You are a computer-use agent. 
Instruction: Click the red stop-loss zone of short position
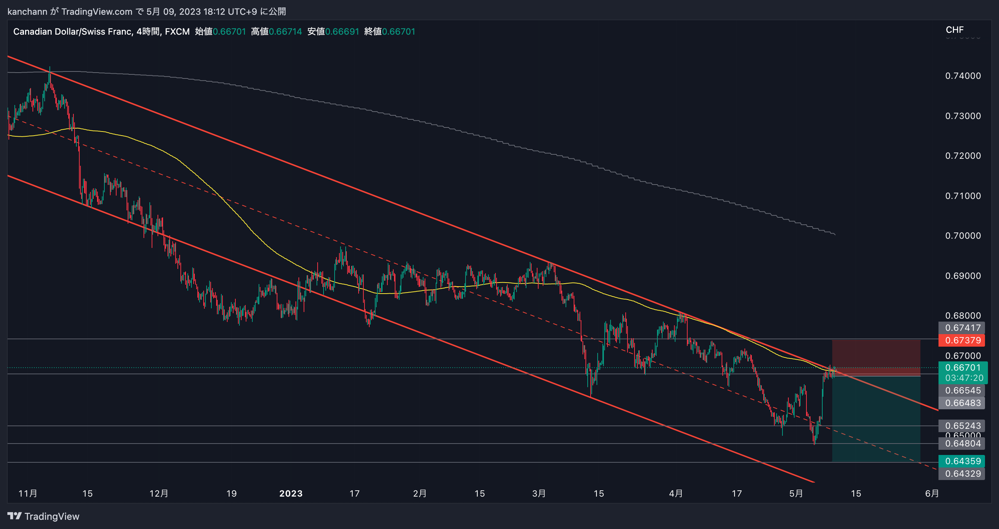876,358
